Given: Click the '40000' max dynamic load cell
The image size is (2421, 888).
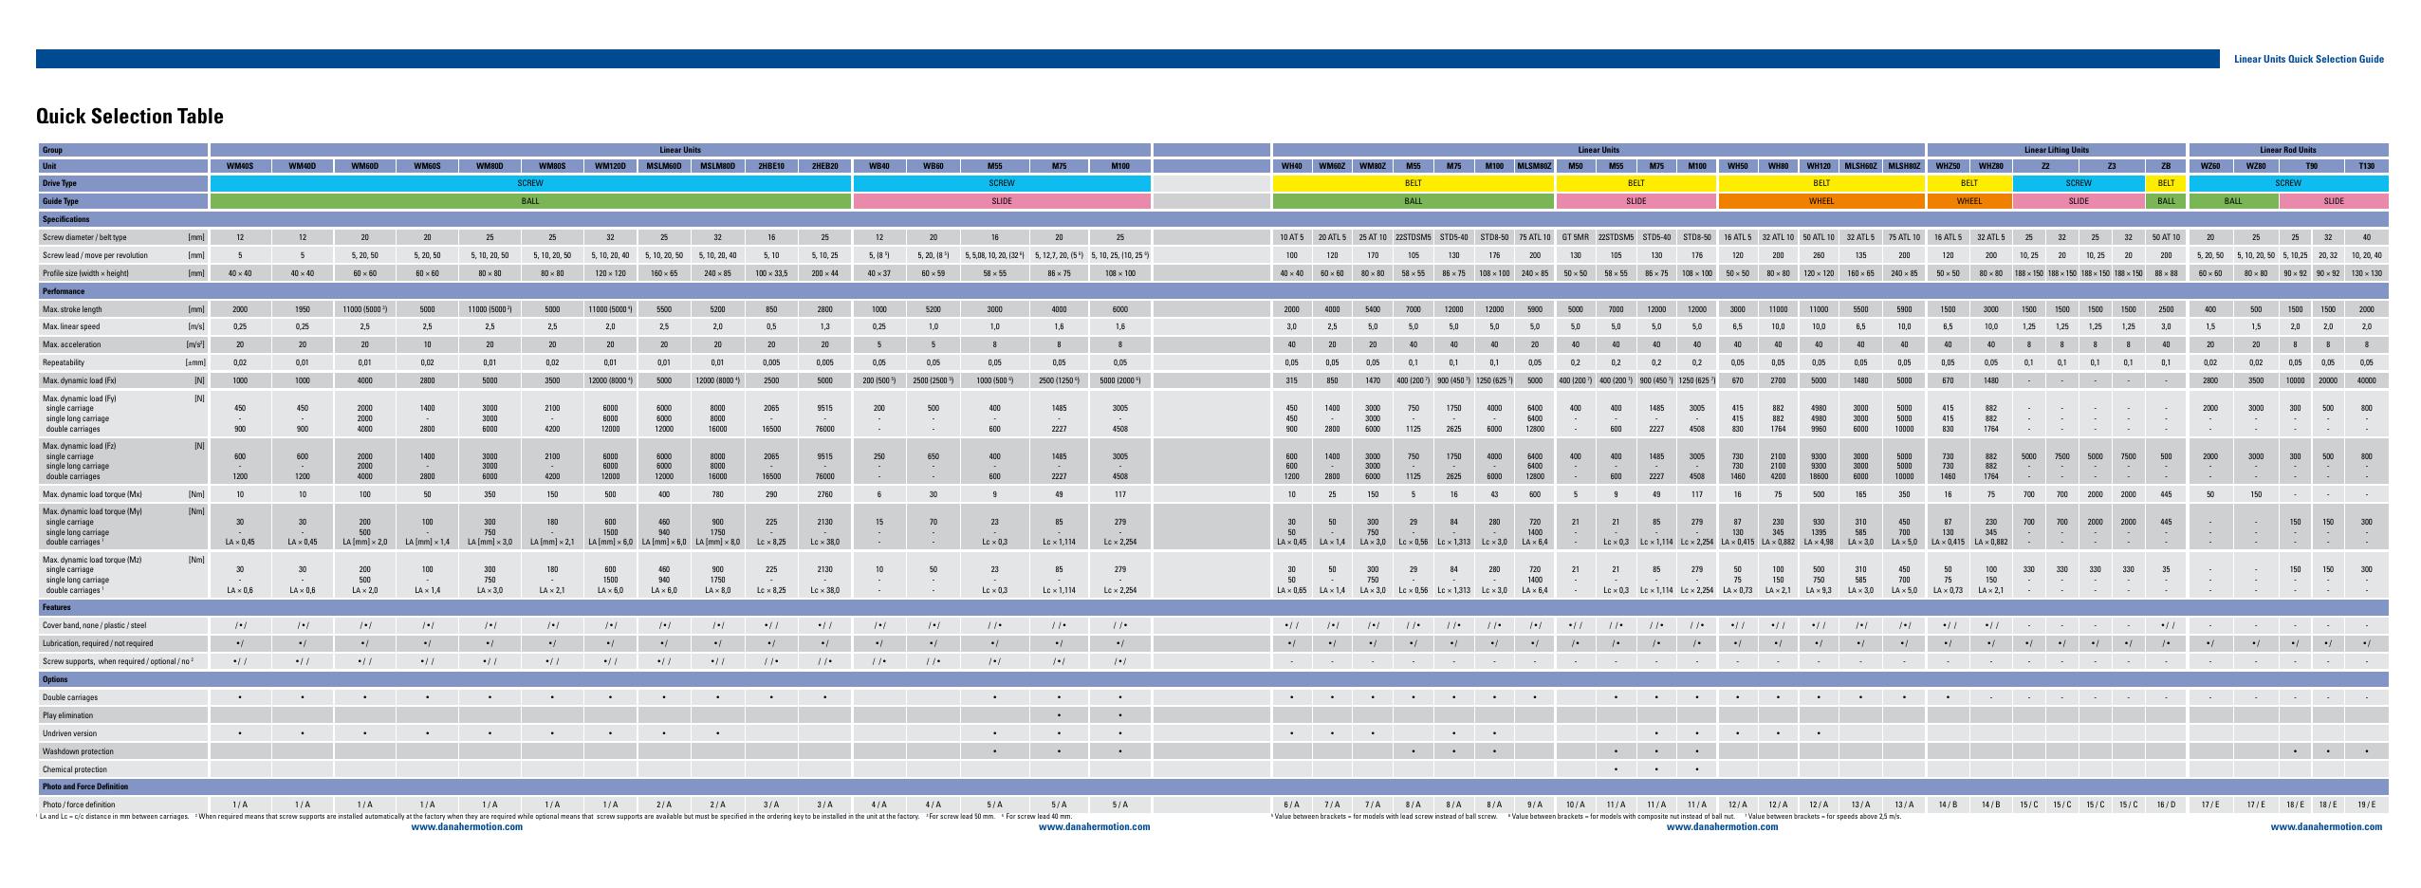Looking at the screenshot, I should [x=2367, y=380].
